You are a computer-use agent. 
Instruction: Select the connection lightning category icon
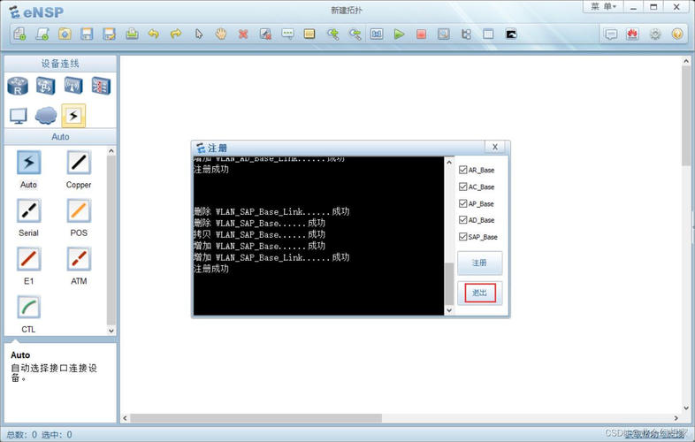[x=73, y=116]
